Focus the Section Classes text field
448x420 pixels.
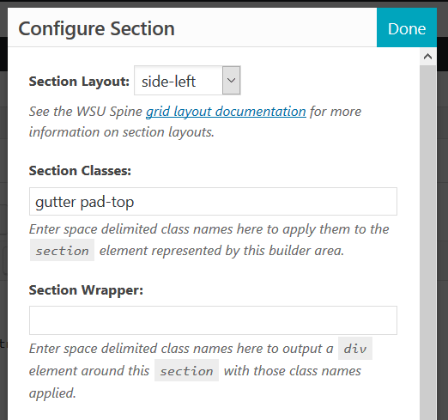click(x=213, y=202)
